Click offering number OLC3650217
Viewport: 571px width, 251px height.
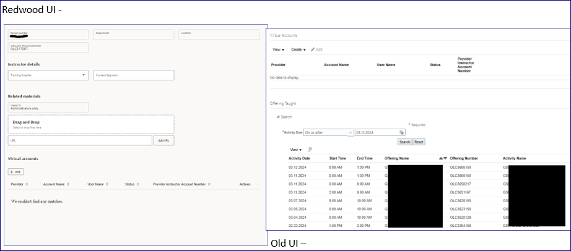[460, 184]
